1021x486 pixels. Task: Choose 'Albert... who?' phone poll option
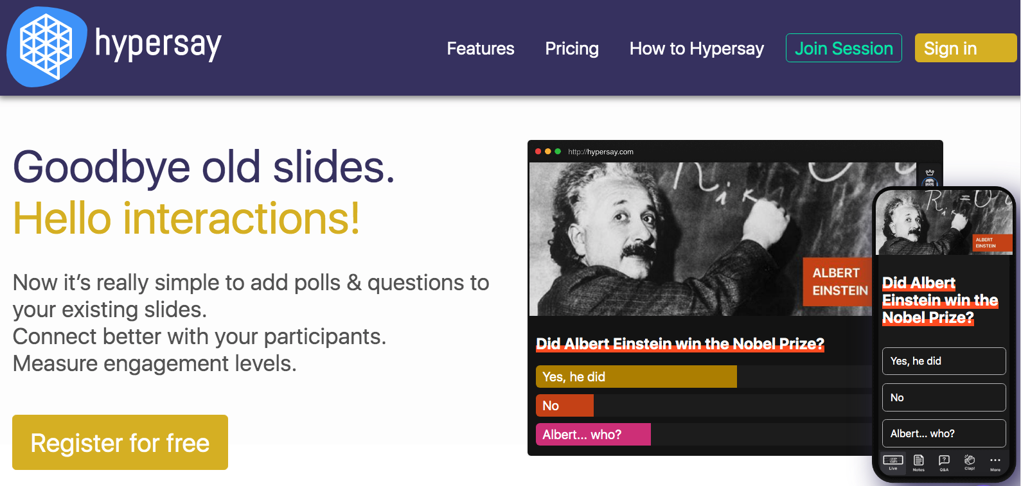[944, 433]
